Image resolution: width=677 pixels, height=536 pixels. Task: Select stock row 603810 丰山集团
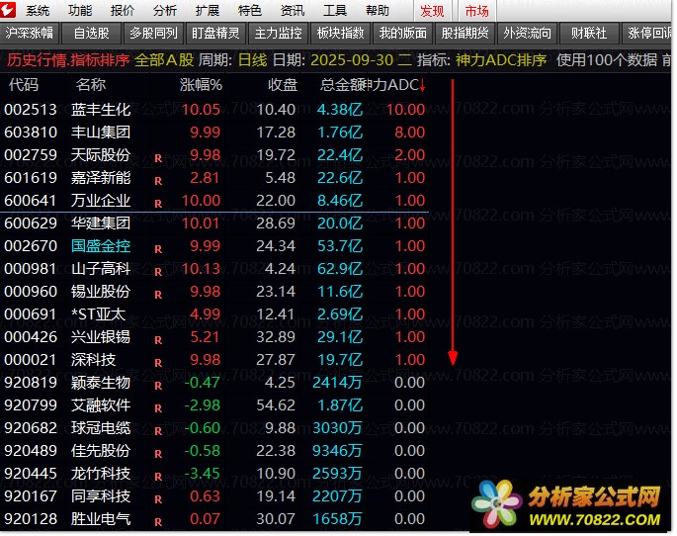click(214, 133)
